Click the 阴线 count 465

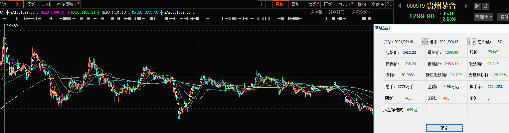coord(408,98)
